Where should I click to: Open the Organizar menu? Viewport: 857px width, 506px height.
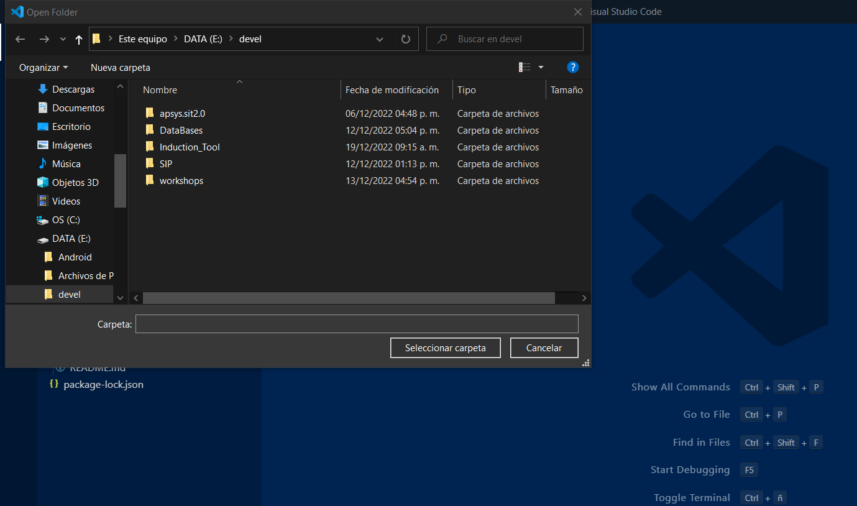tap(44, 67)
